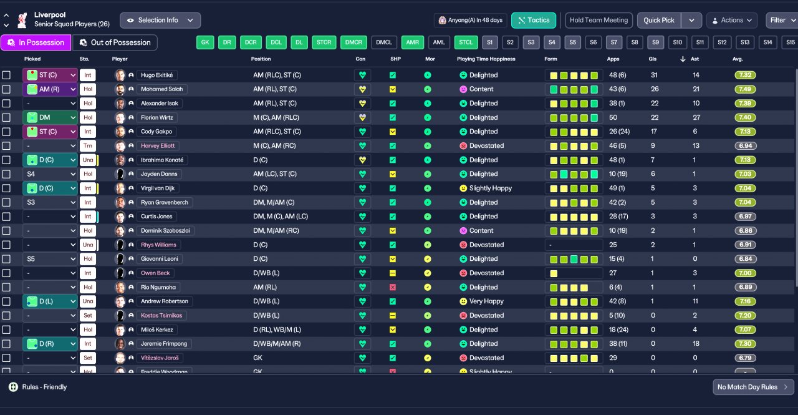Image resolution: width=798 pixels, height=415 pixels.
Task: Click Jeremie Frimpong's player portrait
Action: (120, 343)
